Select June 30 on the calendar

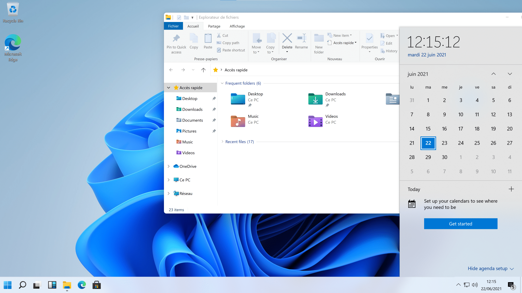point(445,157)
